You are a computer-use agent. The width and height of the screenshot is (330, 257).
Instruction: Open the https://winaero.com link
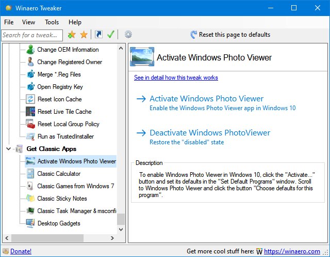click(x=292, y=251)
